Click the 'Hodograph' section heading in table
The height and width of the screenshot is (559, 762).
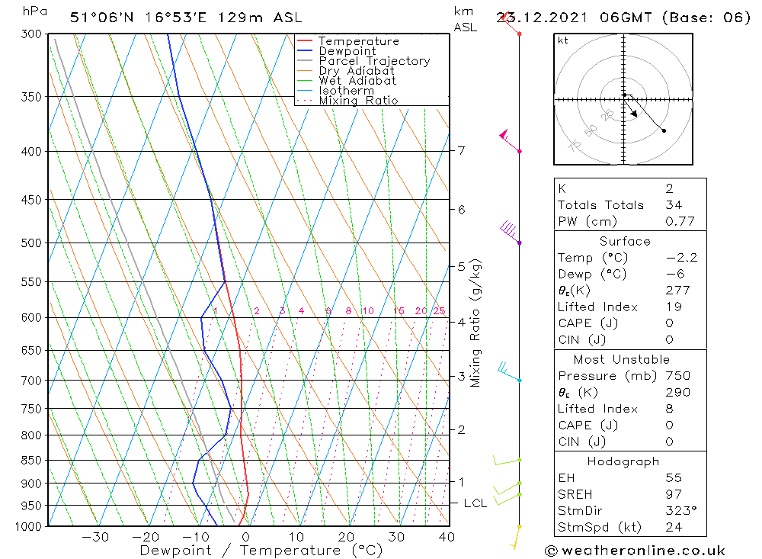(x=623, y=461)
